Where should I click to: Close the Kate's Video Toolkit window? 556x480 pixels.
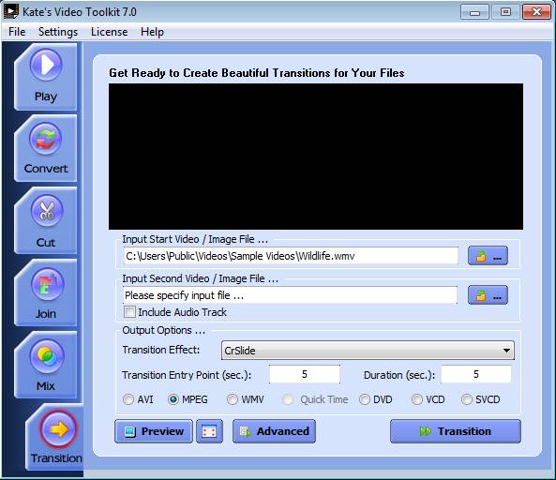click(x=537, y=12)
